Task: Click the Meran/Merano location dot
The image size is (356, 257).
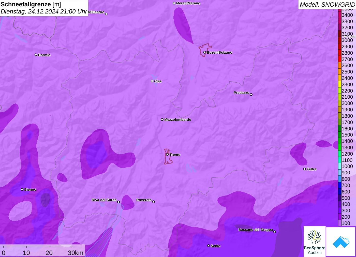Action: [x=174, y=3]
